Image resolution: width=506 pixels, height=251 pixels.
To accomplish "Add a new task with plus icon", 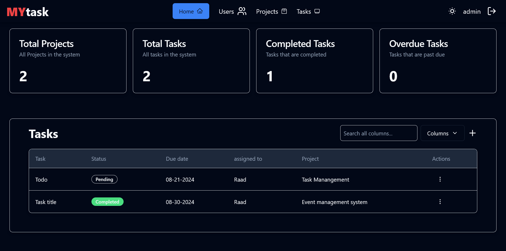I will coord(472,133).
